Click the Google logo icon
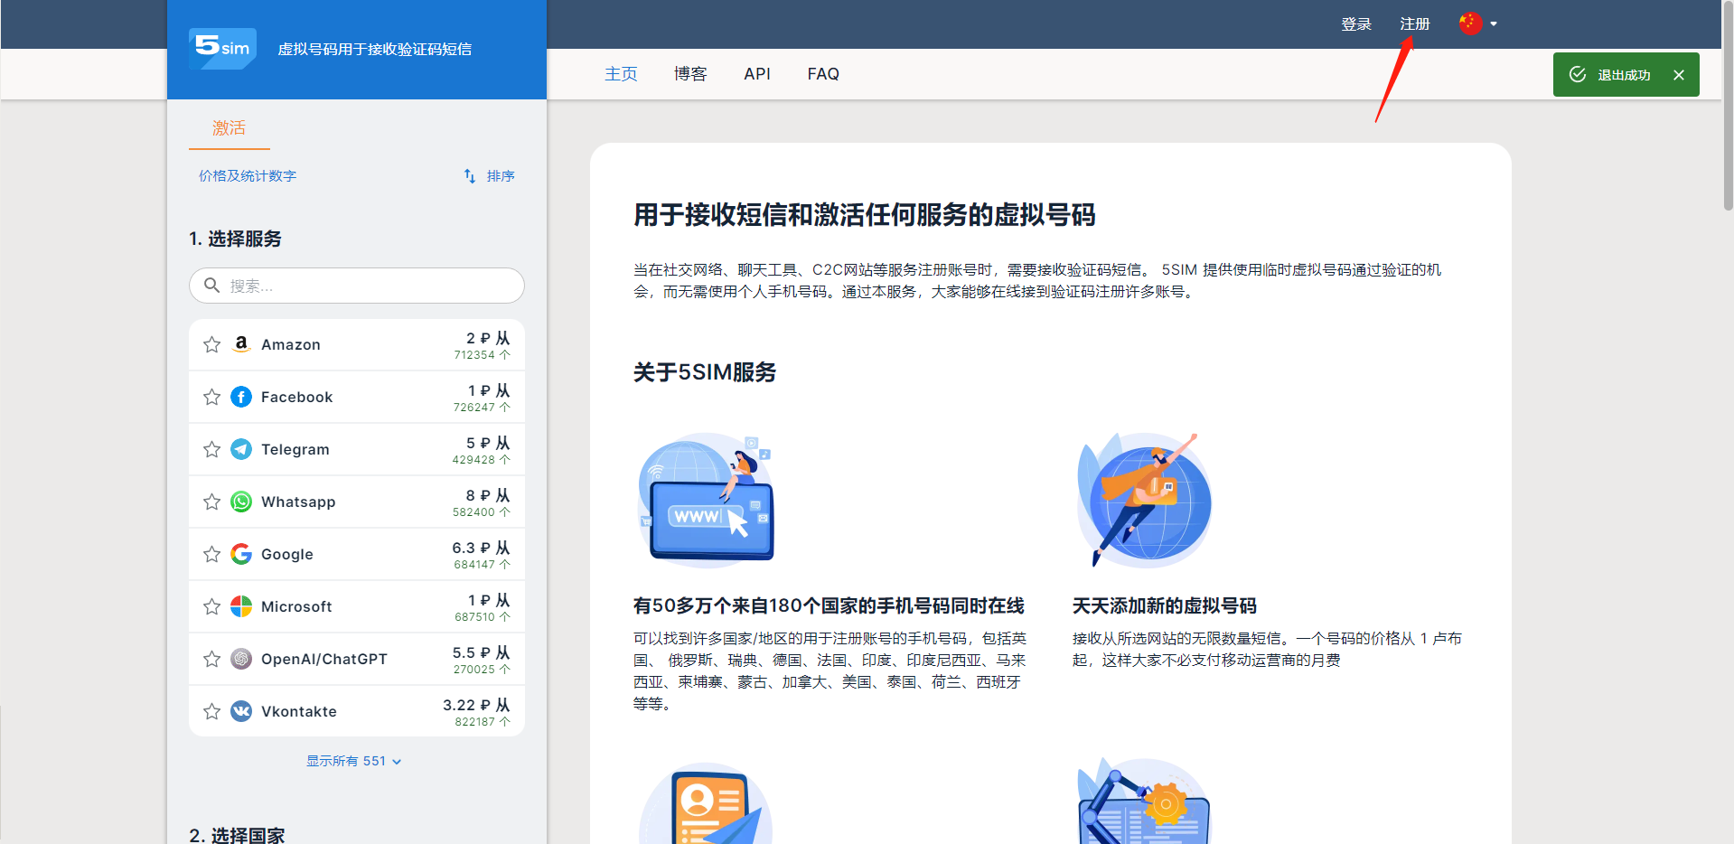The height and width of the screenshot is (844, 1734). (241, 554)
